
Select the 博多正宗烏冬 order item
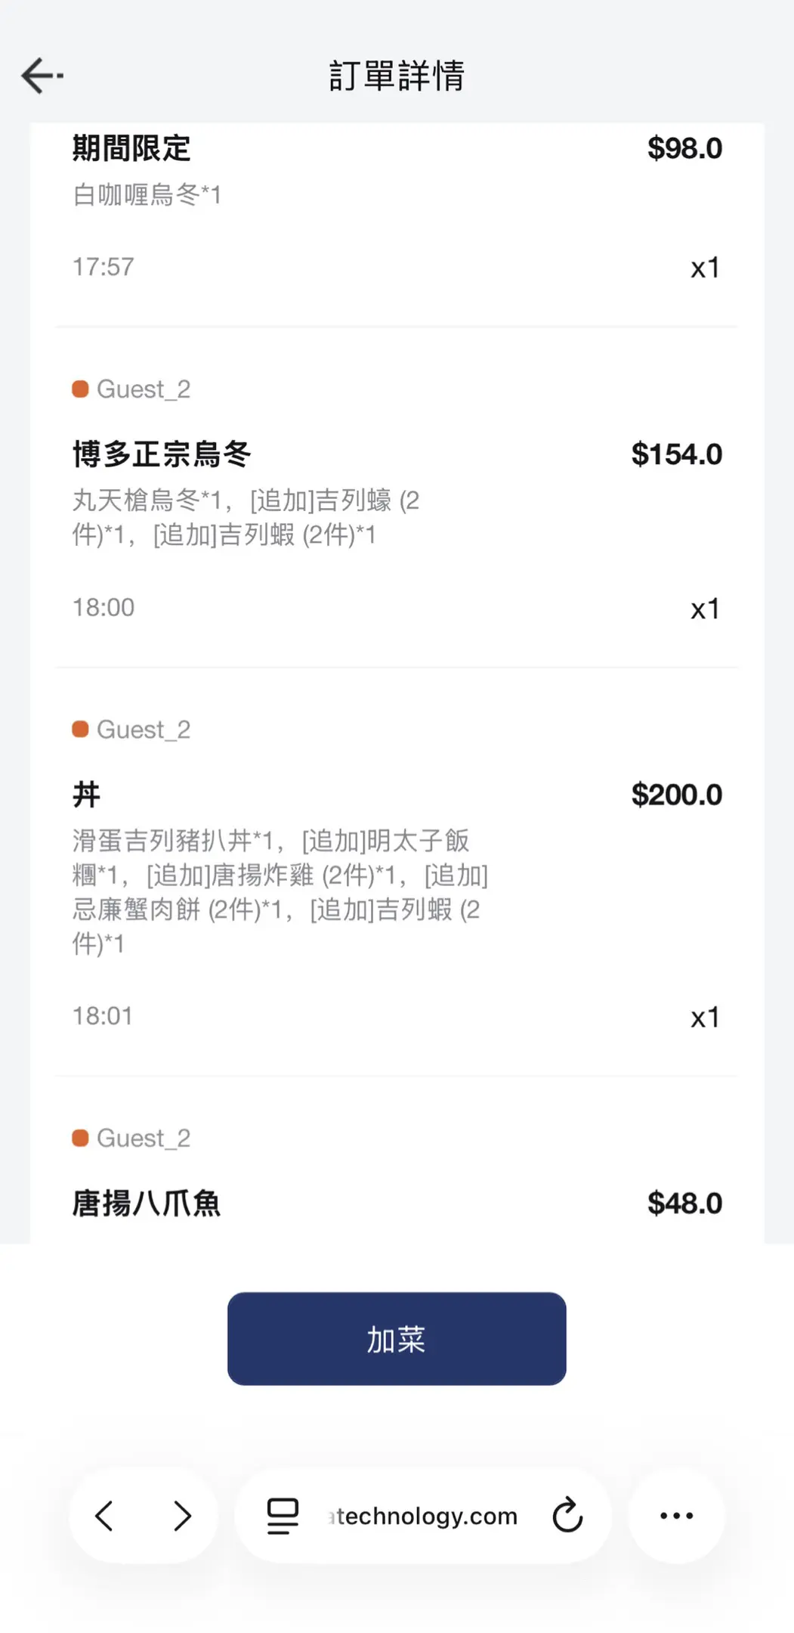162,454
